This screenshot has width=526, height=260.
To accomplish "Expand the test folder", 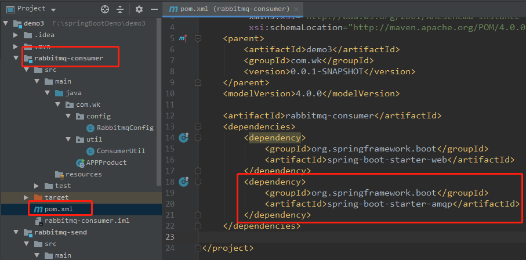I will [x=37, y=186].
